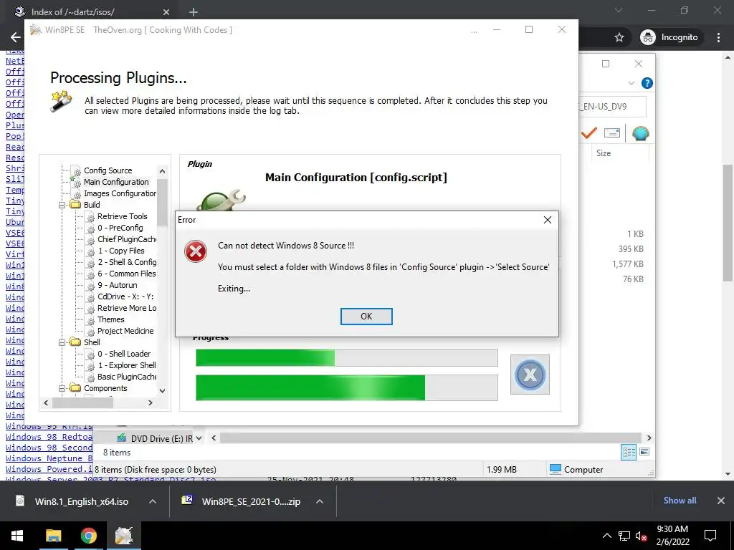Screen dimensions: 734x550
Task: Click the blue globe toolbar icon
Action: point(640,133)
